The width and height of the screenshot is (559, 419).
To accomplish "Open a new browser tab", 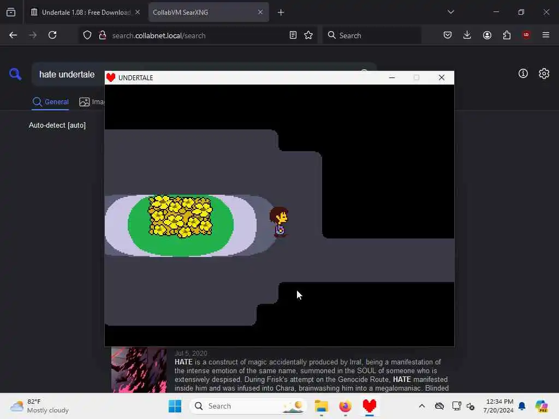I will click(x=281, y=13).
